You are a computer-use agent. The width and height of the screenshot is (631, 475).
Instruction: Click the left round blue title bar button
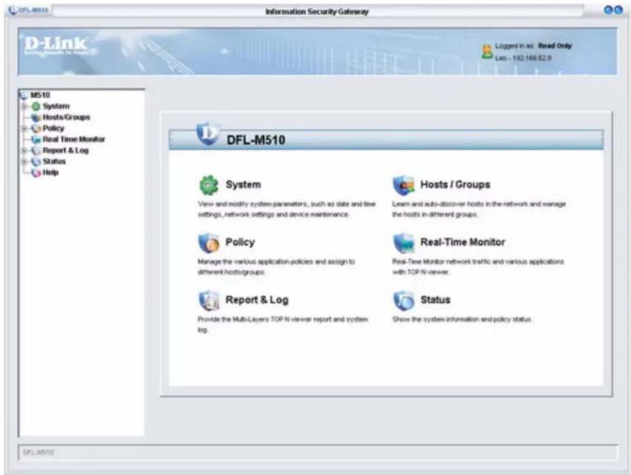(x=608, y=11)
